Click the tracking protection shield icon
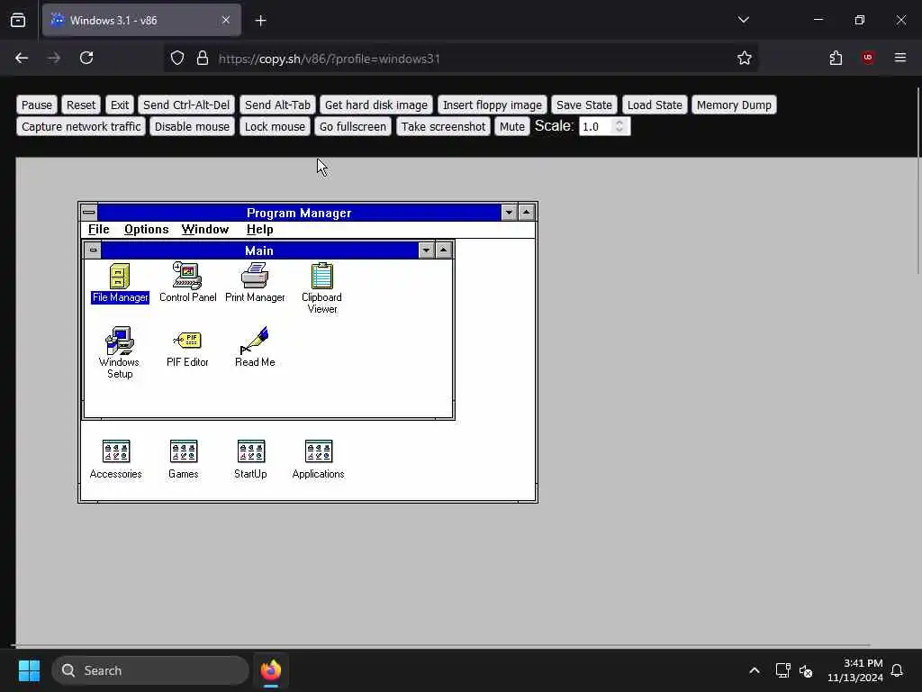 pos(177,58)
